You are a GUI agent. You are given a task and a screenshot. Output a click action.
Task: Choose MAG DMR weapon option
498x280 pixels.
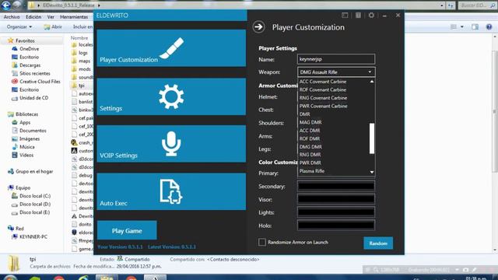[x=310, y=122]
